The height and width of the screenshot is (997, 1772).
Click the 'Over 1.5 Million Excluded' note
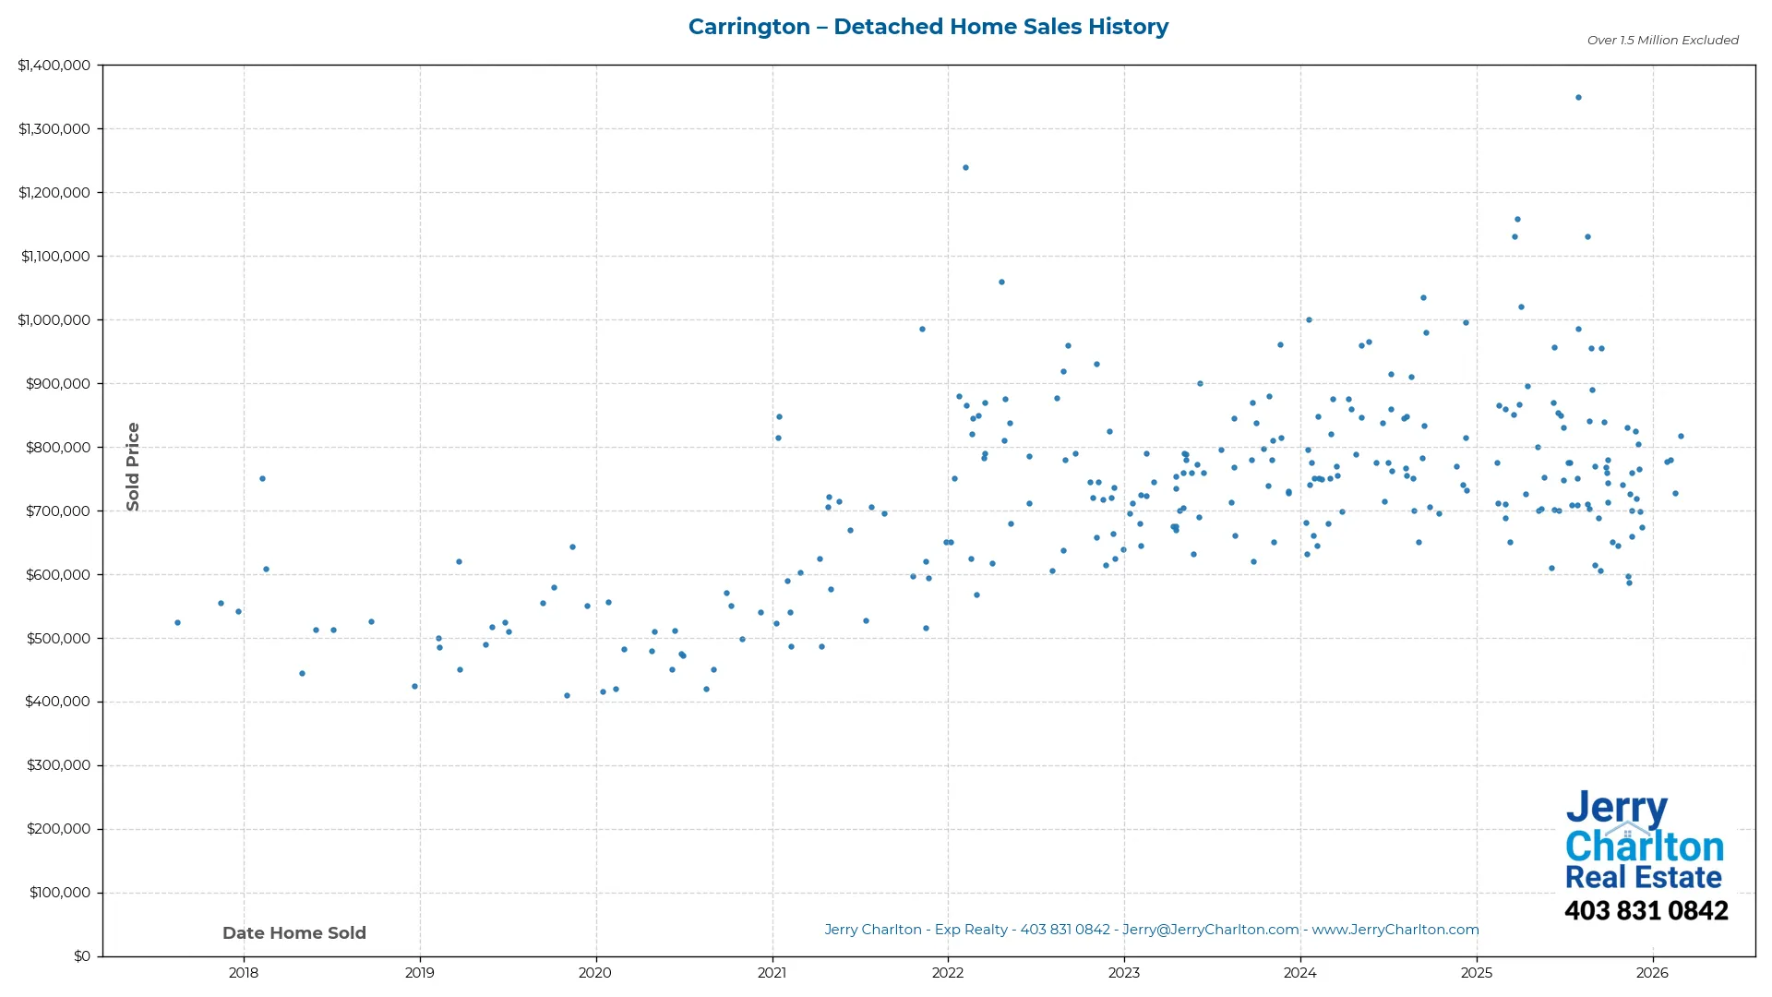coord(1661,40)
